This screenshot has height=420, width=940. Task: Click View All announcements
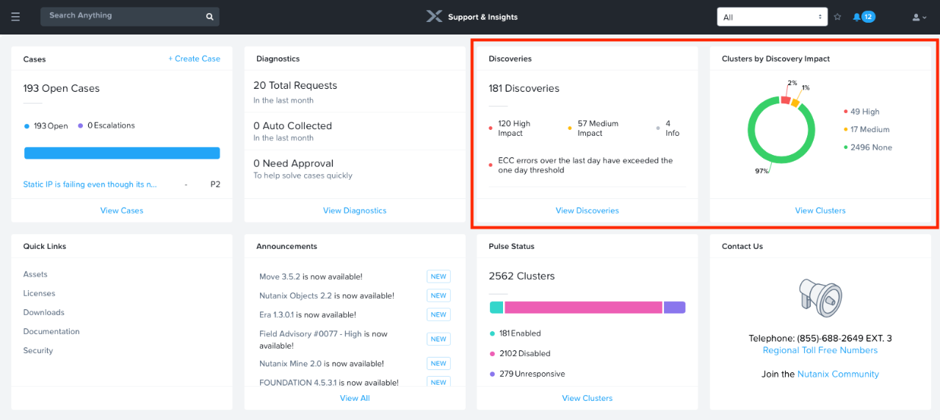point(355,398)
